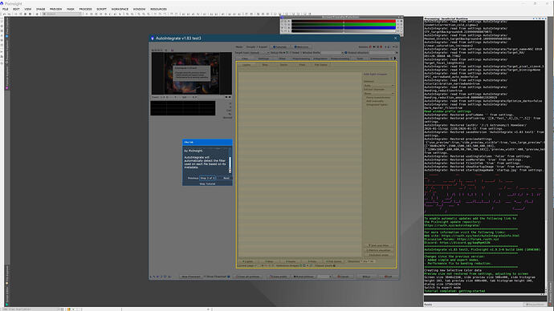The image size is (554, 311).
Task: Click the Welcome button
Action: click(x=301, y=46)
